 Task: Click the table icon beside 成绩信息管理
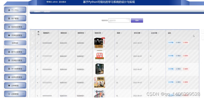tap(9, 77)
